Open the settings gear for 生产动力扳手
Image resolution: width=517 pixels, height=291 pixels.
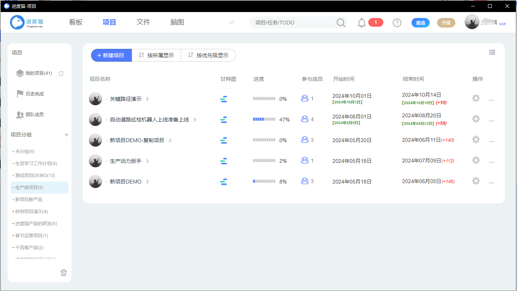click(476, 161)
